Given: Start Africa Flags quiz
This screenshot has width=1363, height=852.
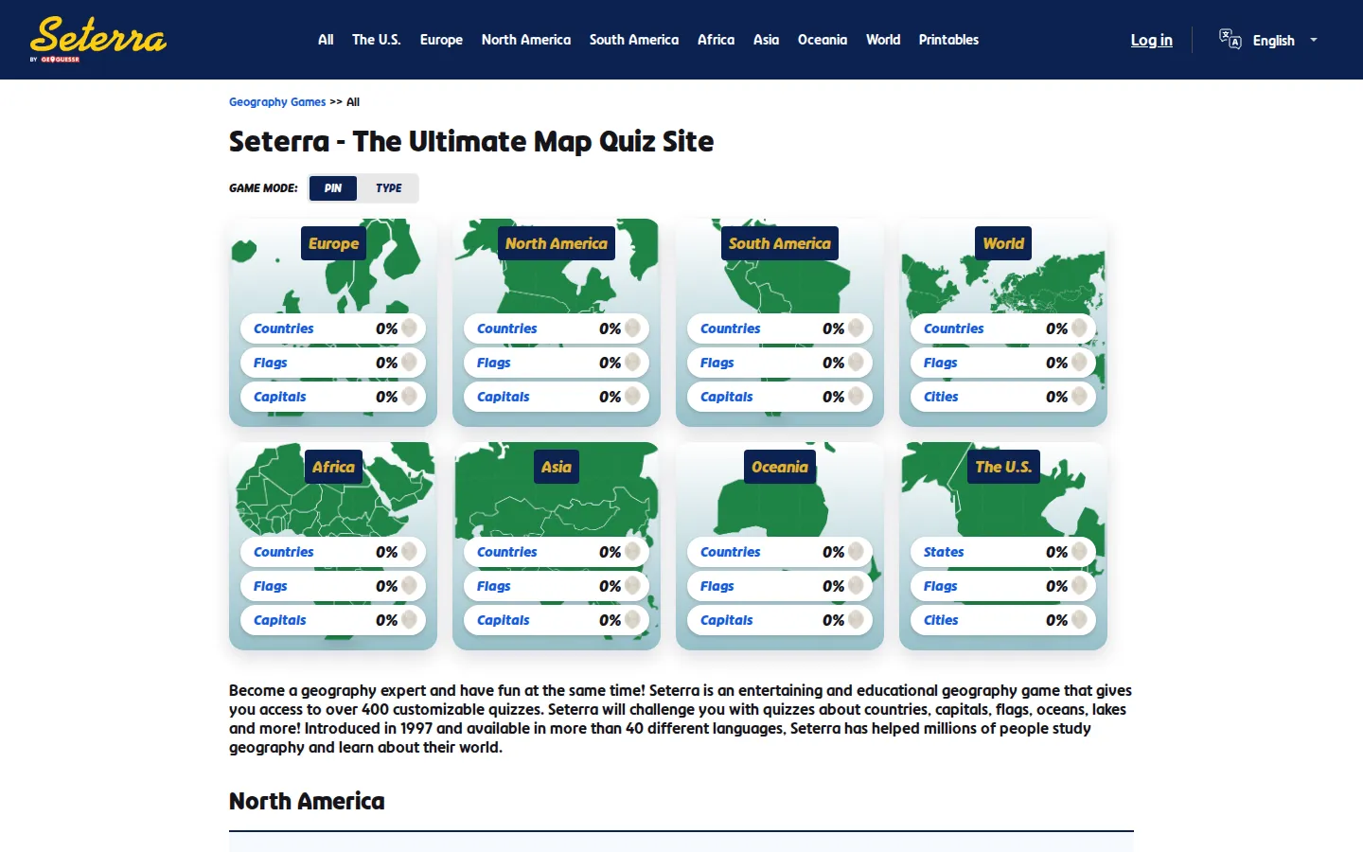Looking at the screenshot, I should tap(333, 586).
